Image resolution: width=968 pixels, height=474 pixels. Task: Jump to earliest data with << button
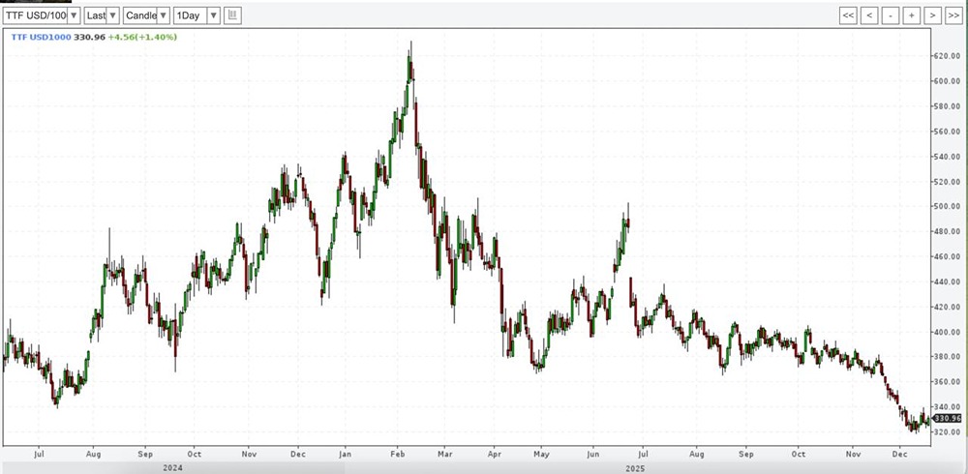[x=848, y=15]
